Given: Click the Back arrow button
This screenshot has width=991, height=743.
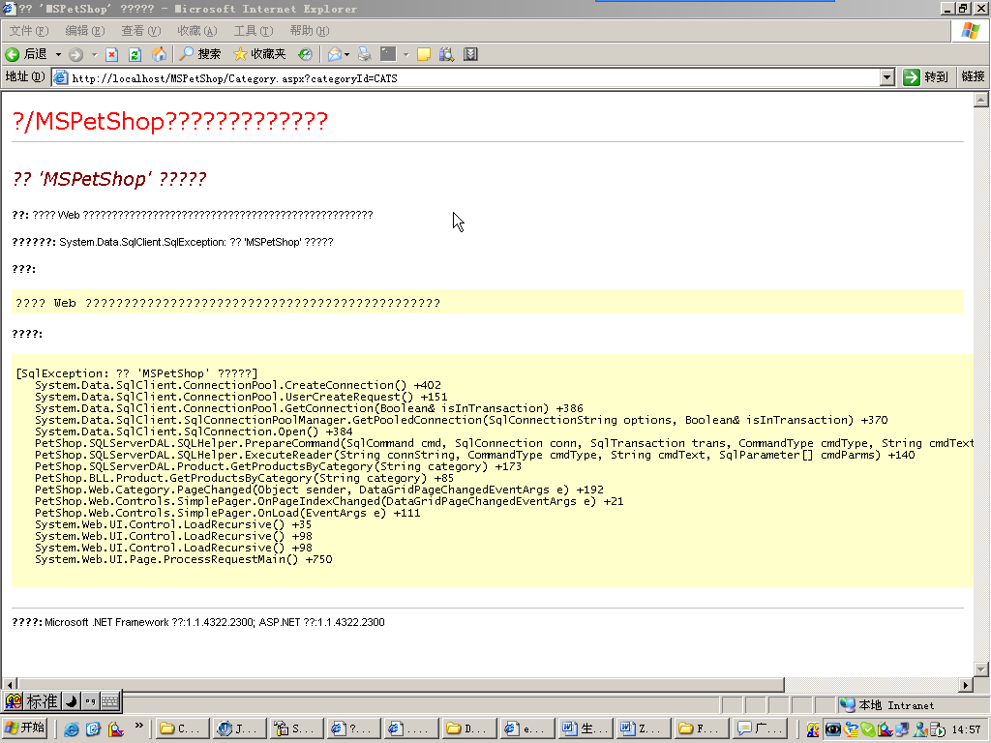Looking at the screenshot, I should point(26,54).
